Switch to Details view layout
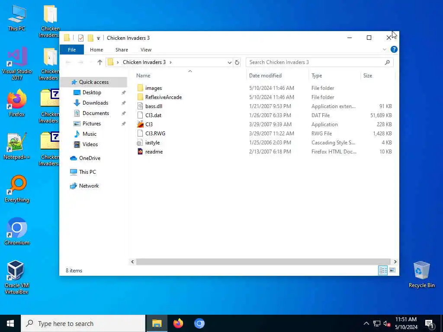 383,270
